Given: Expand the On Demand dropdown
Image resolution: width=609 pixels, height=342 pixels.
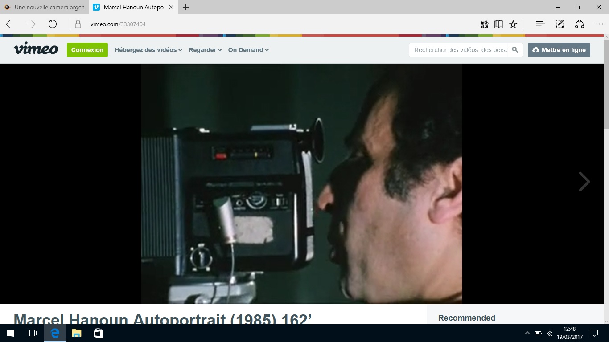Looking at the screenshot, I should coord(248,50).
